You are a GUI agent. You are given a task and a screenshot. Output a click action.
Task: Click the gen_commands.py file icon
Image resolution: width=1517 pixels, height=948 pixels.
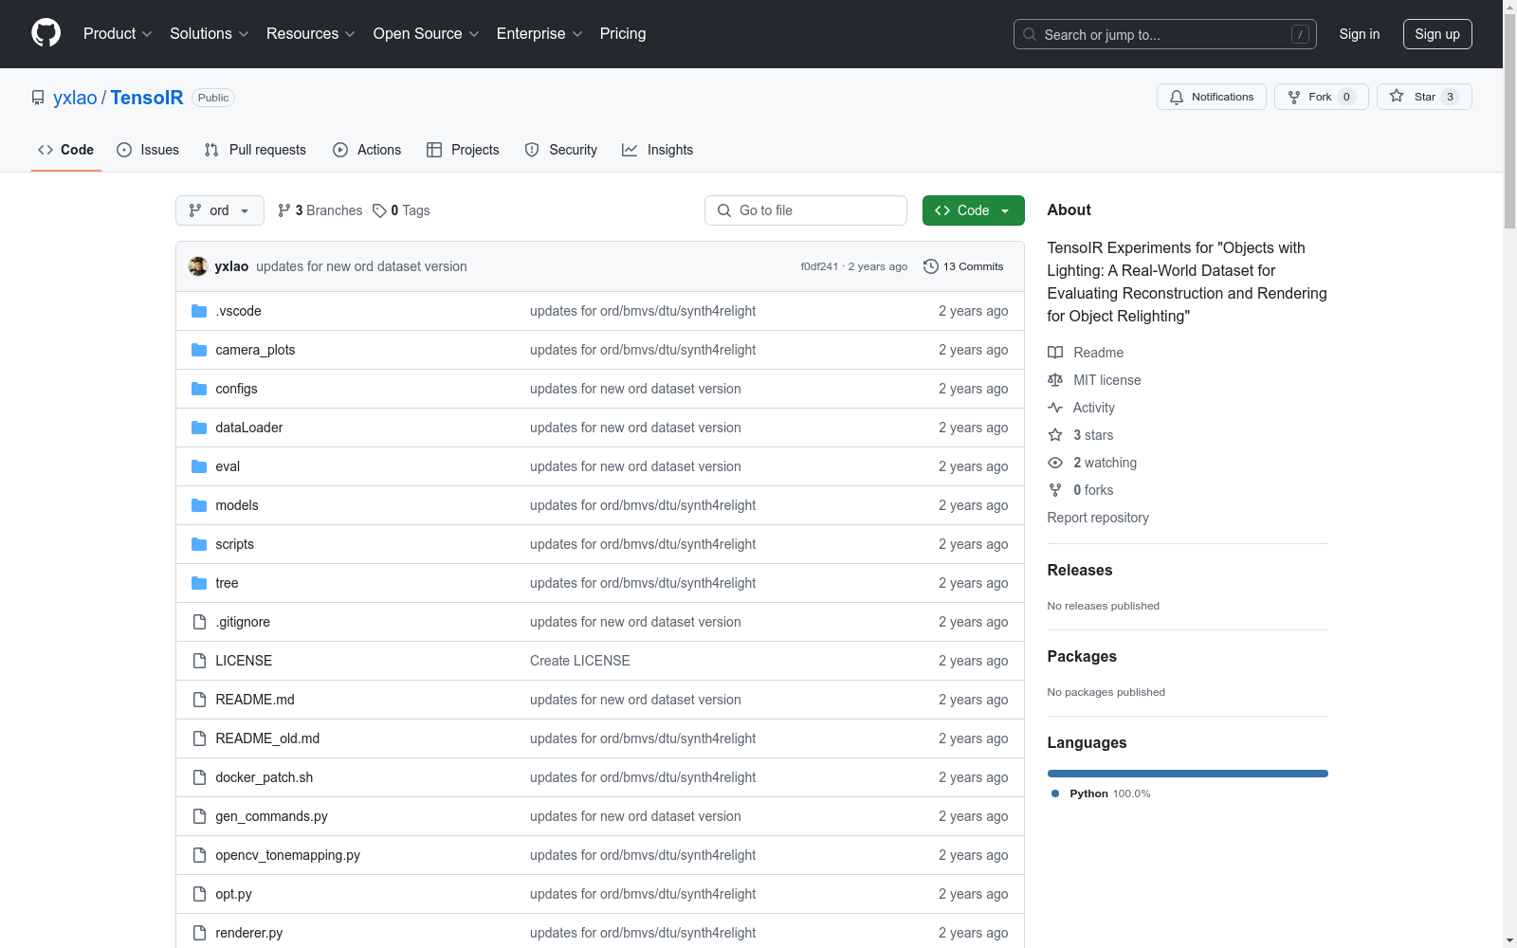point(199,816)
